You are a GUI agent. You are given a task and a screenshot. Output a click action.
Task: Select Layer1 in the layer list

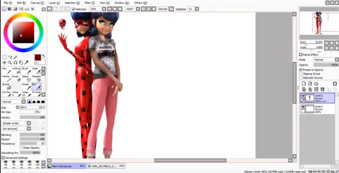[x=317, y=109]
